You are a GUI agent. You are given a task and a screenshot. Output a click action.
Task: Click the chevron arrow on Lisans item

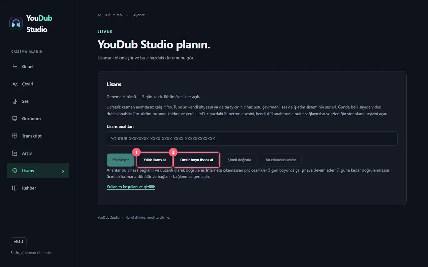(63, 171)
